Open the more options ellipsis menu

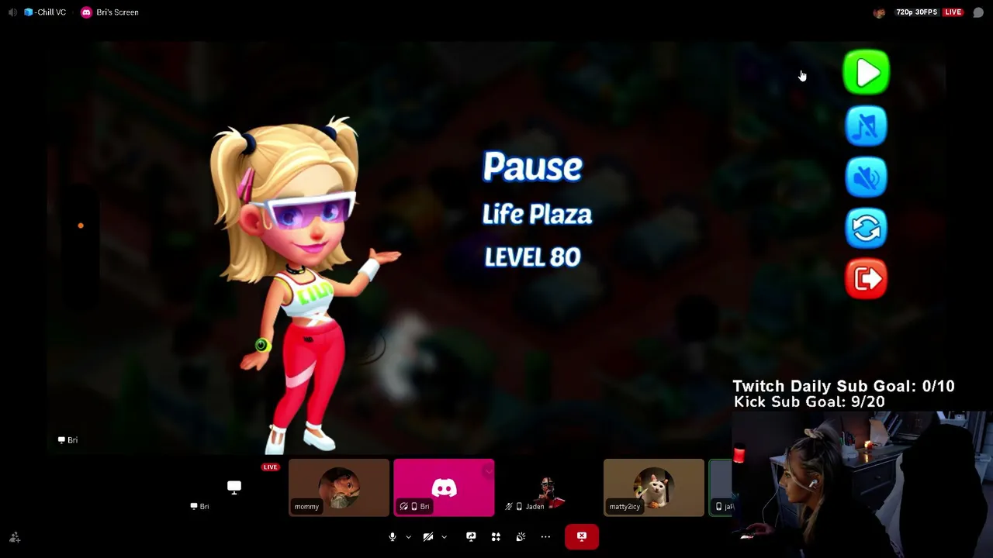545,536
